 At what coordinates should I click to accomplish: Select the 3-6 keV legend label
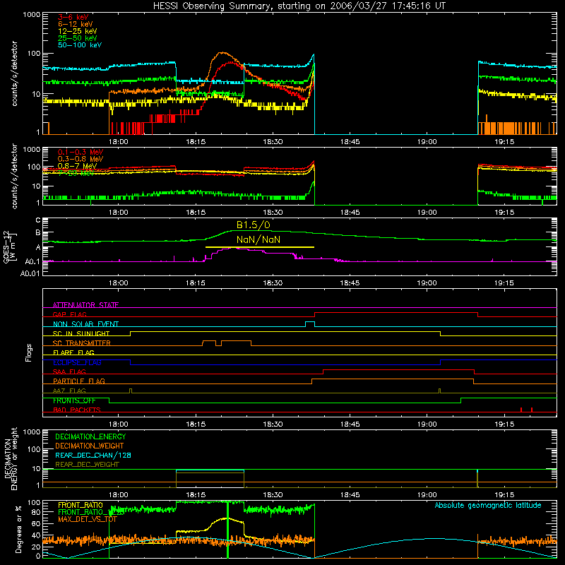73,17
